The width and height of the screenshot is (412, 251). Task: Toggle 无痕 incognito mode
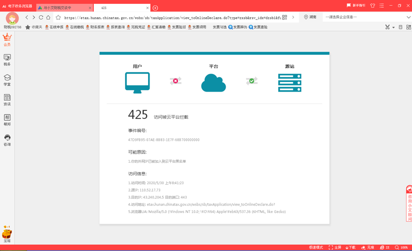(368, 248)
